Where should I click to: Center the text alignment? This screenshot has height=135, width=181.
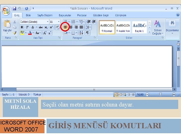(x=71, y=27)
